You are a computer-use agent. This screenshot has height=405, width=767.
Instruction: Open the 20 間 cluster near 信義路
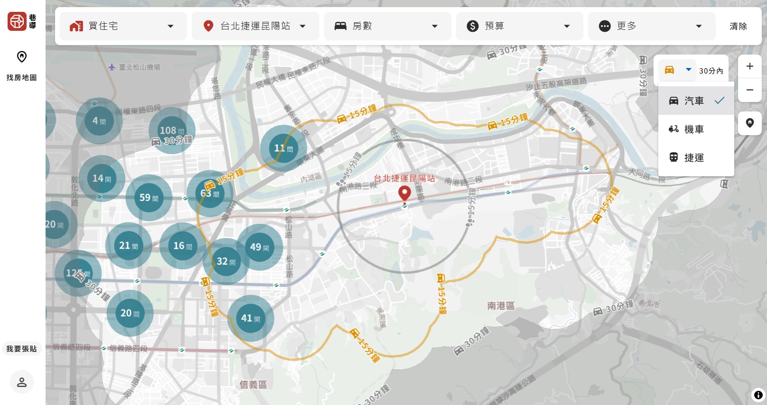click(x=130, y=313)
